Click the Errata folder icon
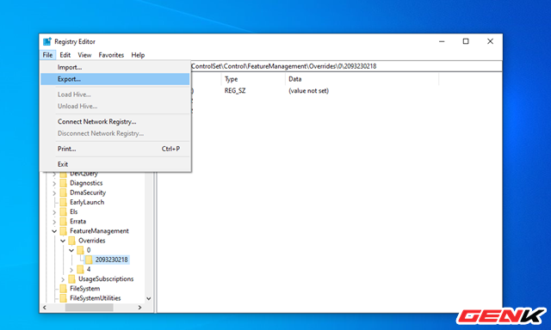The image size is (551, 330). pyautogui.click(x=63, y=221)
